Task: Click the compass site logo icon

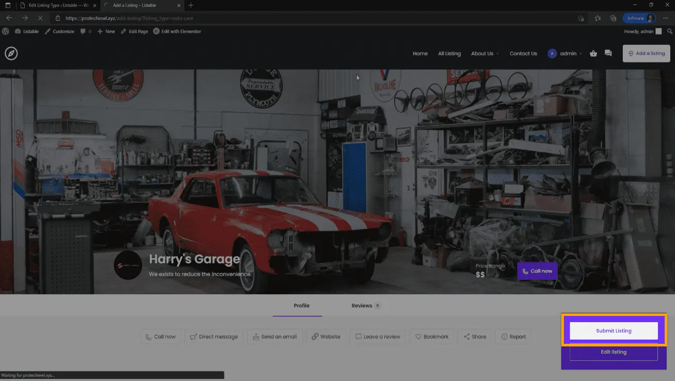Action: (x=11, y=53)
